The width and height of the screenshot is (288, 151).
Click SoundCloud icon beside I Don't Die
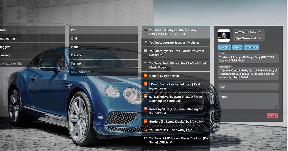(x=145, y=84)
